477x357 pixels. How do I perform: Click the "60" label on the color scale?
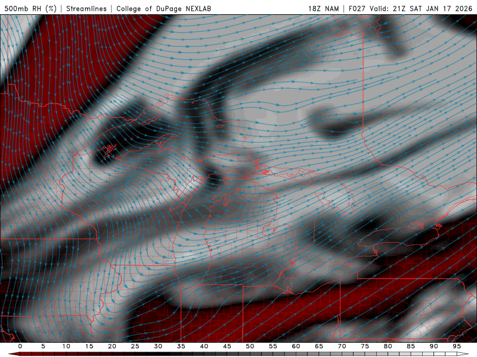(x=296, y=346)
